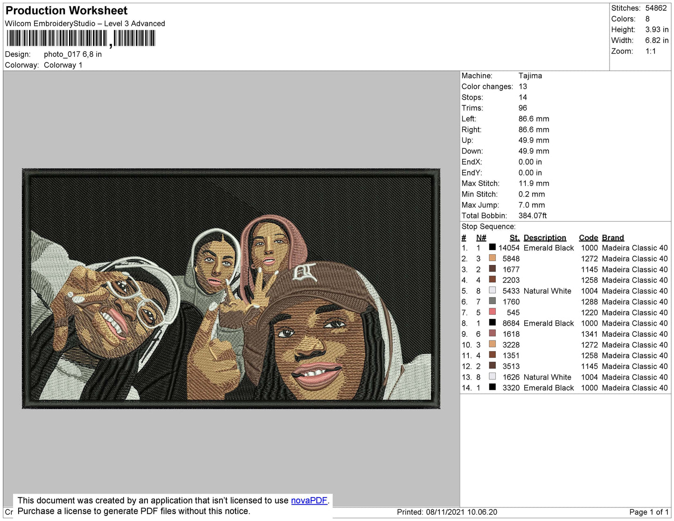Viewport: 674px width, 521px height.
Task: Select thread code "1341" in stop 9
Action: pos(590,334)
